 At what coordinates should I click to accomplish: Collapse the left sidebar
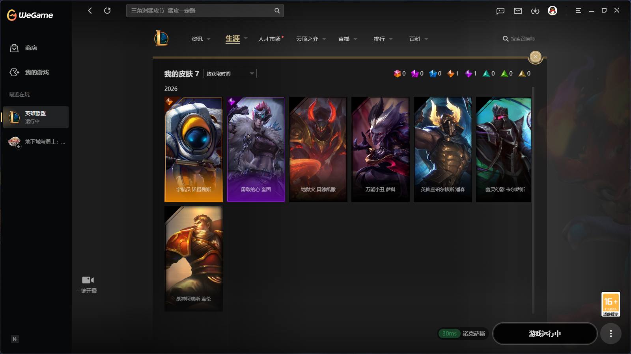coord(15,339)
